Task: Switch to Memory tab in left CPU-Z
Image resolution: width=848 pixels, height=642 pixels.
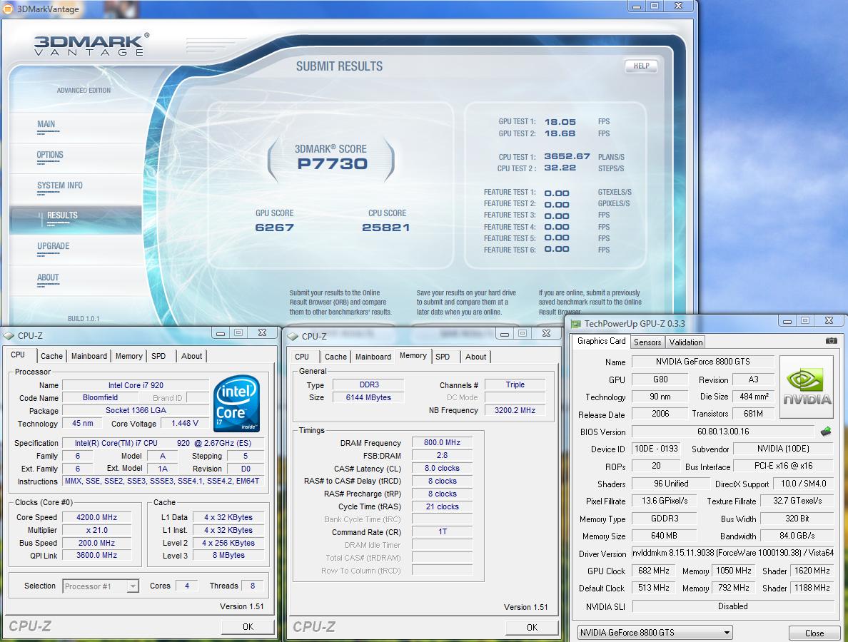Action: (128, 356)
